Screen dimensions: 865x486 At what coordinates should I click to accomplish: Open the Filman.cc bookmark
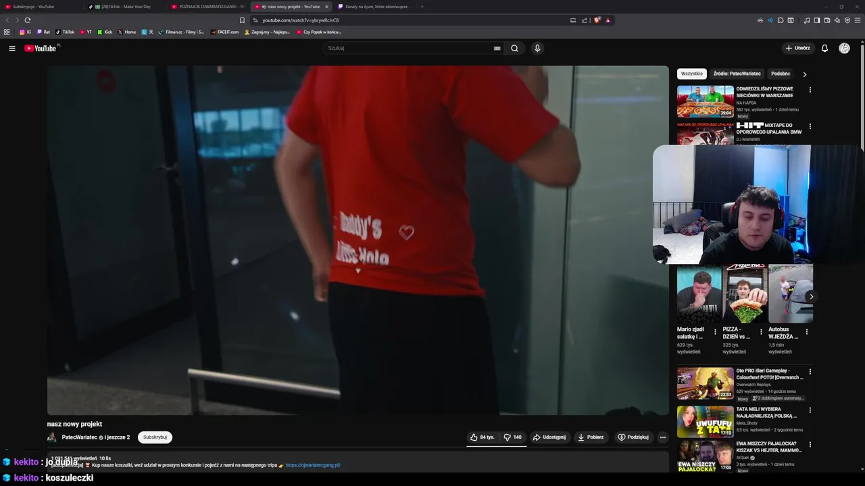(x=181, y=32)
